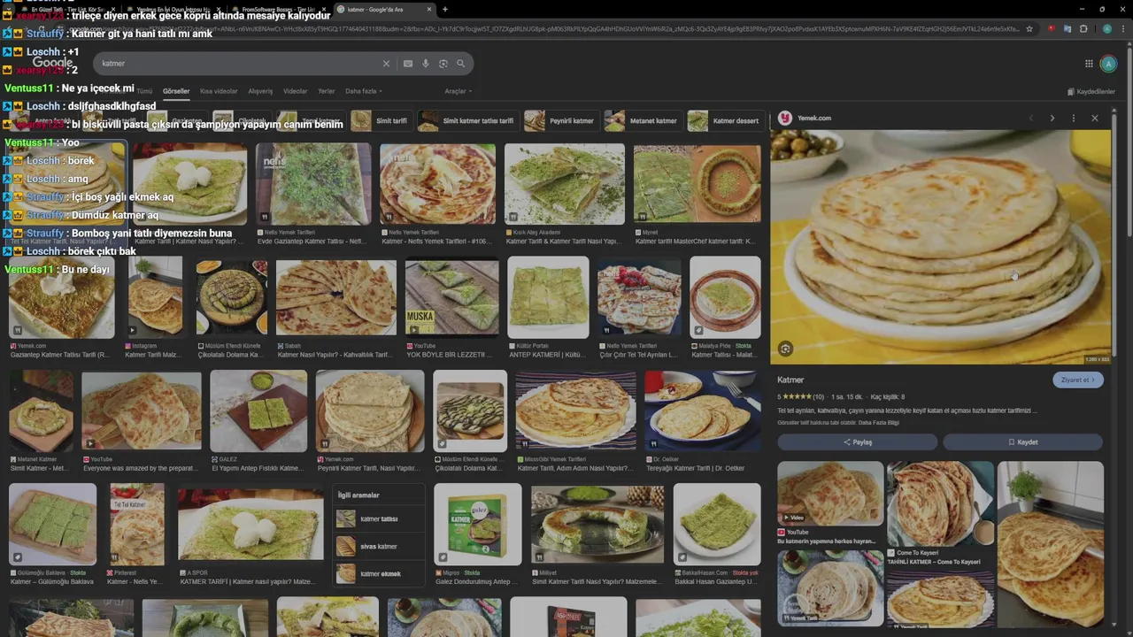Close the Yemek.com image preview panel
This screenshot has height=637, width=1133.
click(1094, 118)
